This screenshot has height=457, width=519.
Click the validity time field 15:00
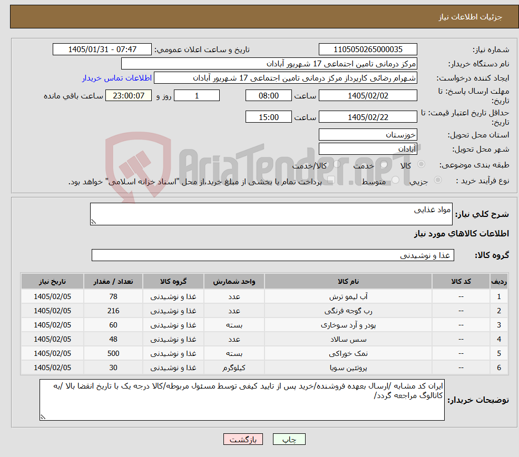tap(268, 117)
